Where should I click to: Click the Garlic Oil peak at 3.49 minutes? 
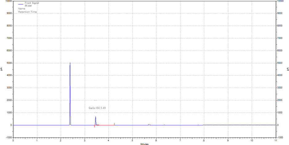(x=95, y=117)
